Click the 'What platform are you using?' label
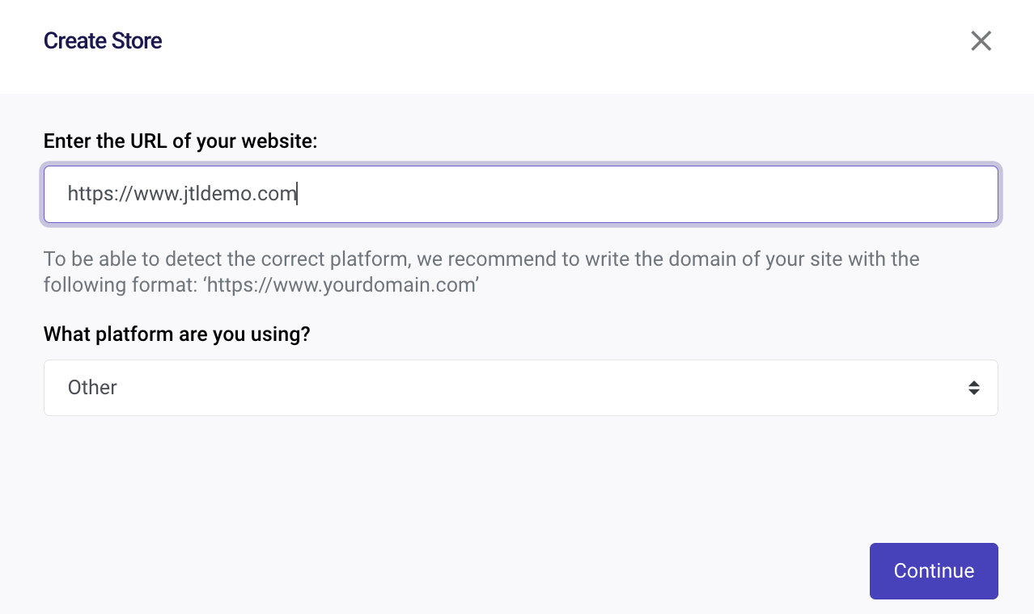1034x614 pixels. 176,334
